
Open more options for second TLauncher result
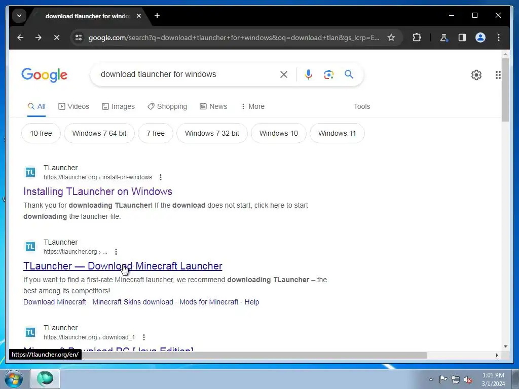coord(116,252)
